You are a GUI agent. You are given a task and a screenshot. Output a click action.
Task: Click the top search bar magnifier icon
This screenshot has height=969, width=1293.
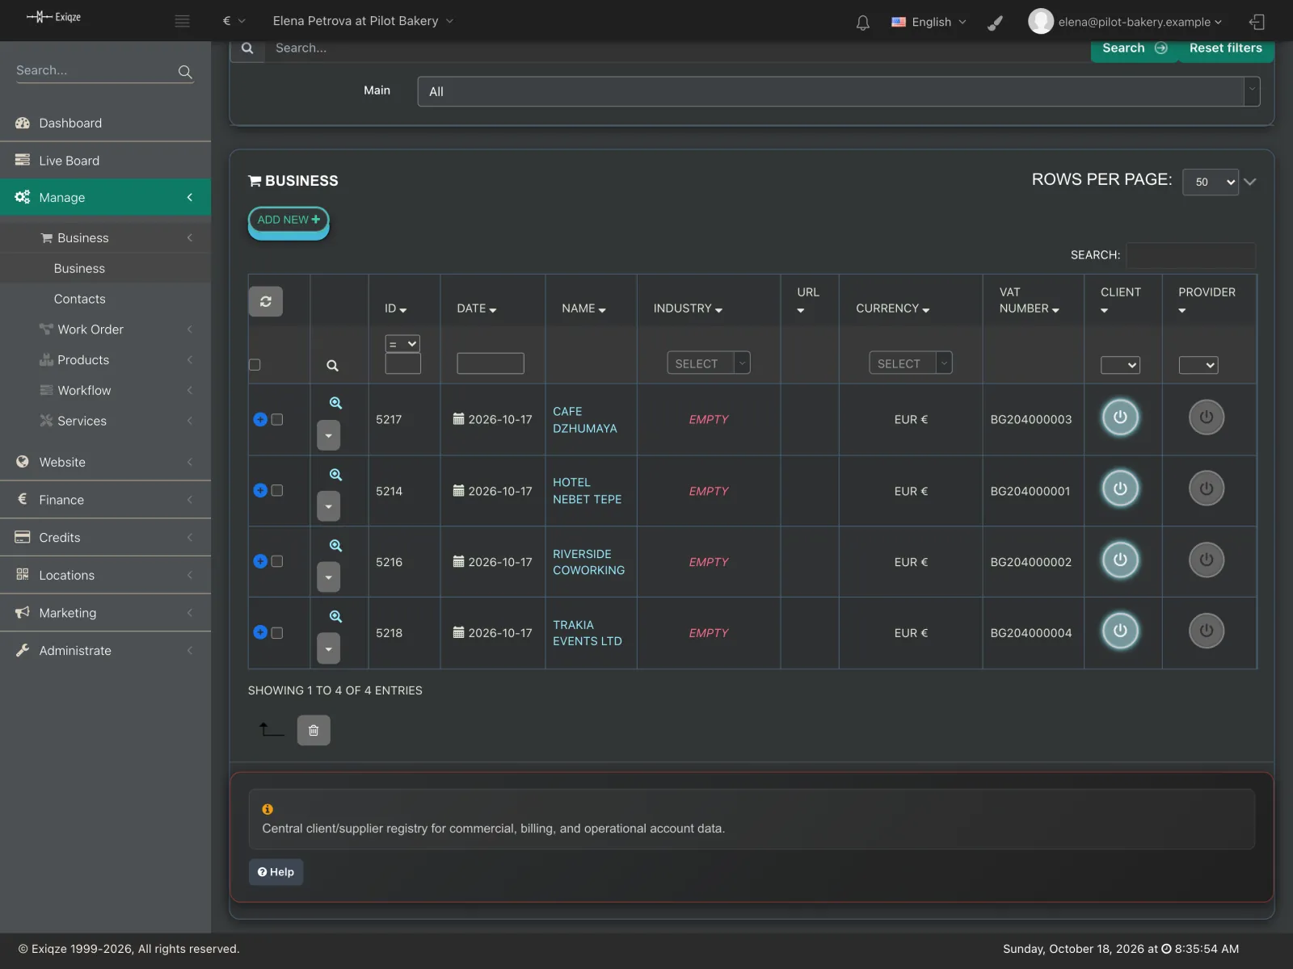coord(247,48)
